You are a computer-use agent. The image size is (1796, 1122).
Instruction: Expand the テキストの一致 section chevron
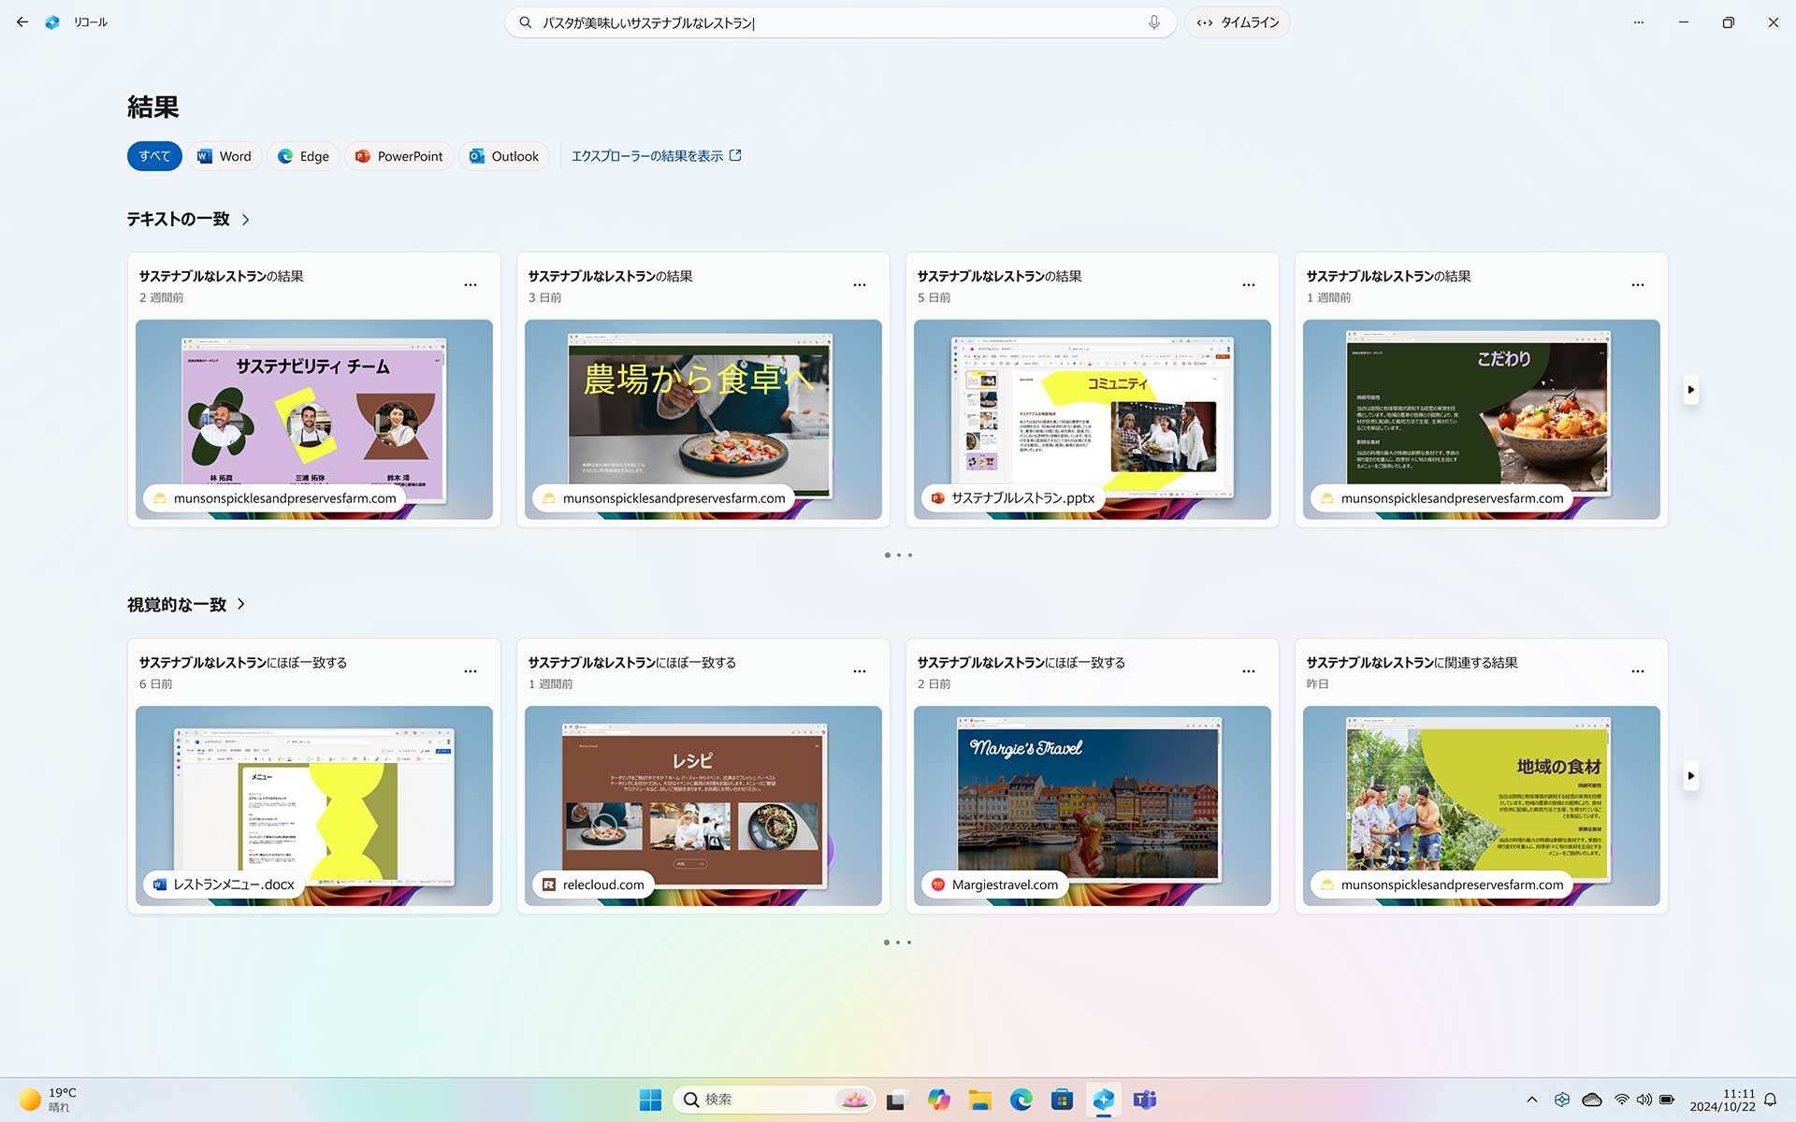coord(246,220)
